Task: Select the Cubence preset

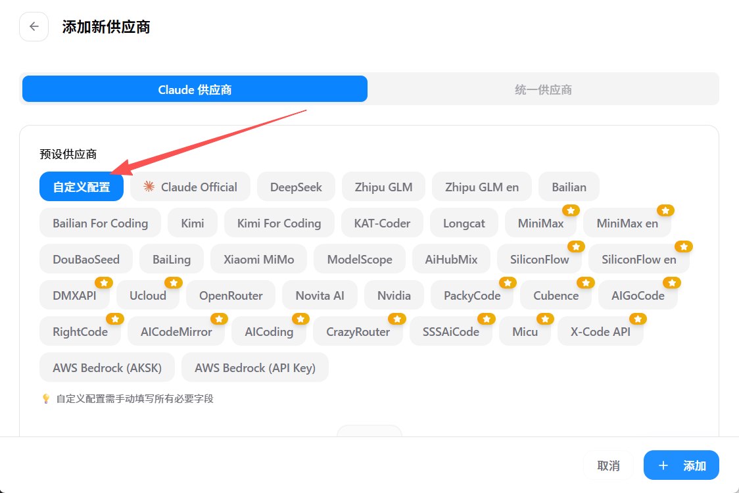Action: tap(556, 296)
